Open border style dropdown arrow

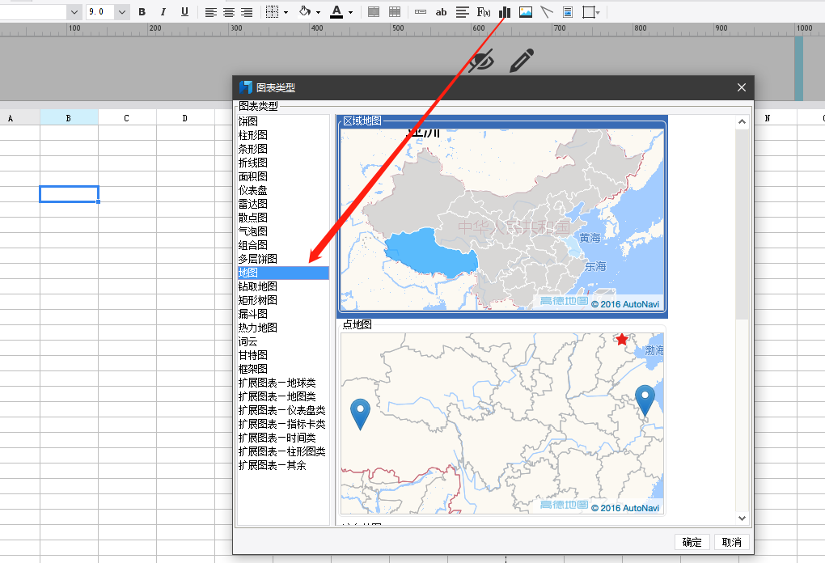(x=286, y=12)
